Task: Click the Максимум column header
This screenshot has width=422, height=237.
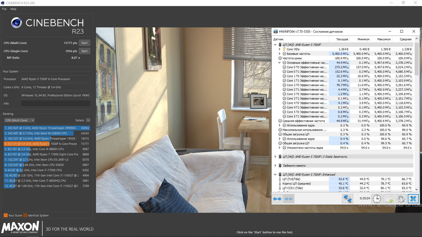Action: 381,39
